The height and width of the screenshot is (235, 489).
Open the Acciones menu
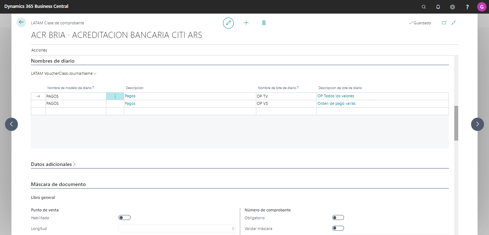point(39,50)
